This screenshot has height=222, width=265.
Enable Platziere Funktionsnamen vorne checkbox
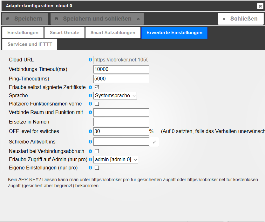pos(97,104)
